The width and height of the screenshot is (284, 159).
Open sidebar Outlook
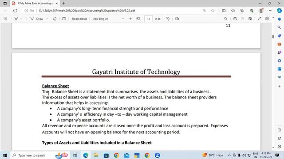(280, 69)
